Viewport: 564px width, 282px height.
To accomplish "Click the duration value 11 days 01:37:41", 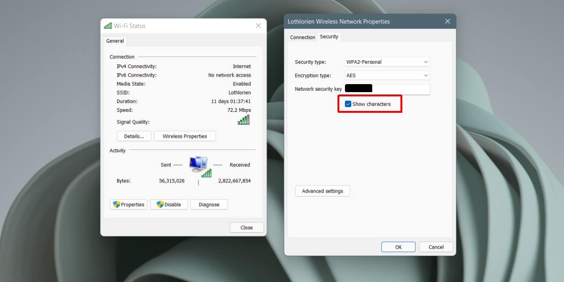I will (x=231, y=102).
